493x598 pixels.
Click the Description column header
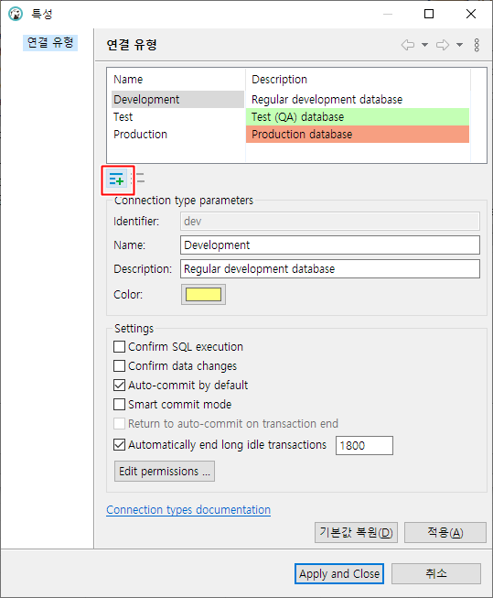[358, 80]
